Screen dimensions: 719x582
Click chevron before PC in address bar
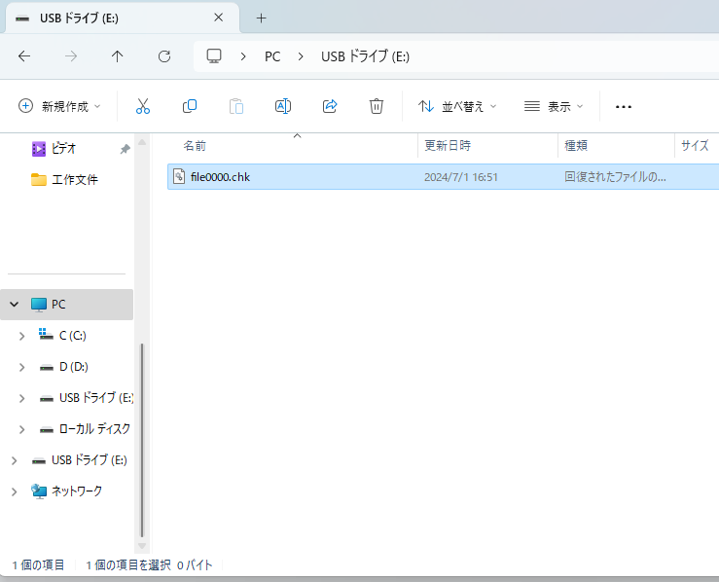[x=243, y=56]
